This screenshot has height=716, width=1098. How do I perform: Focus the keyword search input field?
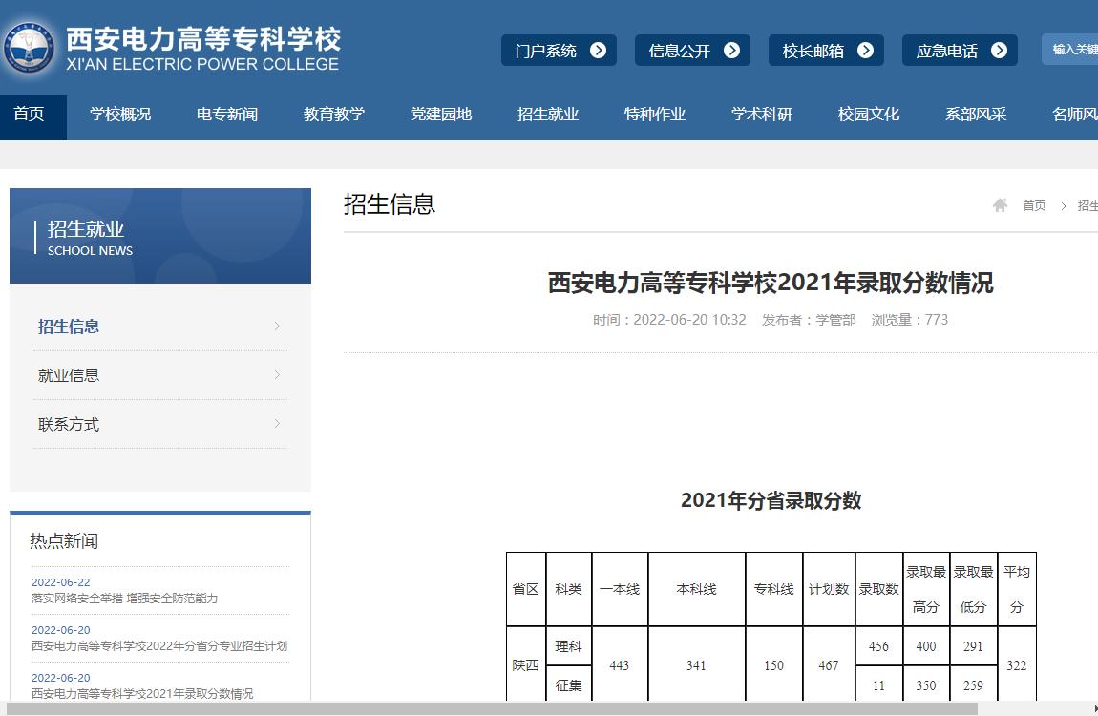[1070, 50]
